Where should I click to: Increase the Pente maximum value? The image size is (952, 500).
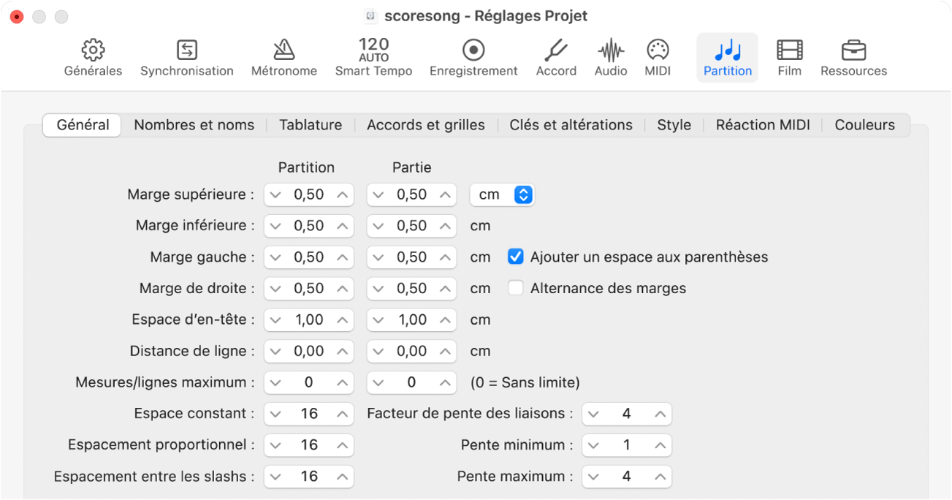click(660, 477)
